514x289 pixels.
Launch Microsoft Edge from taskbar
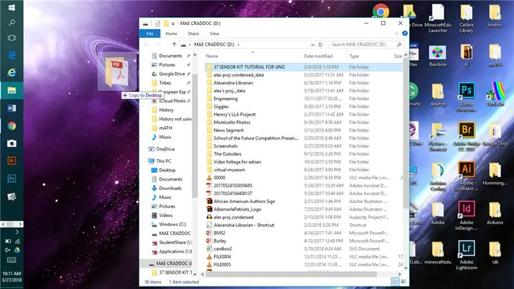[12, 55]
